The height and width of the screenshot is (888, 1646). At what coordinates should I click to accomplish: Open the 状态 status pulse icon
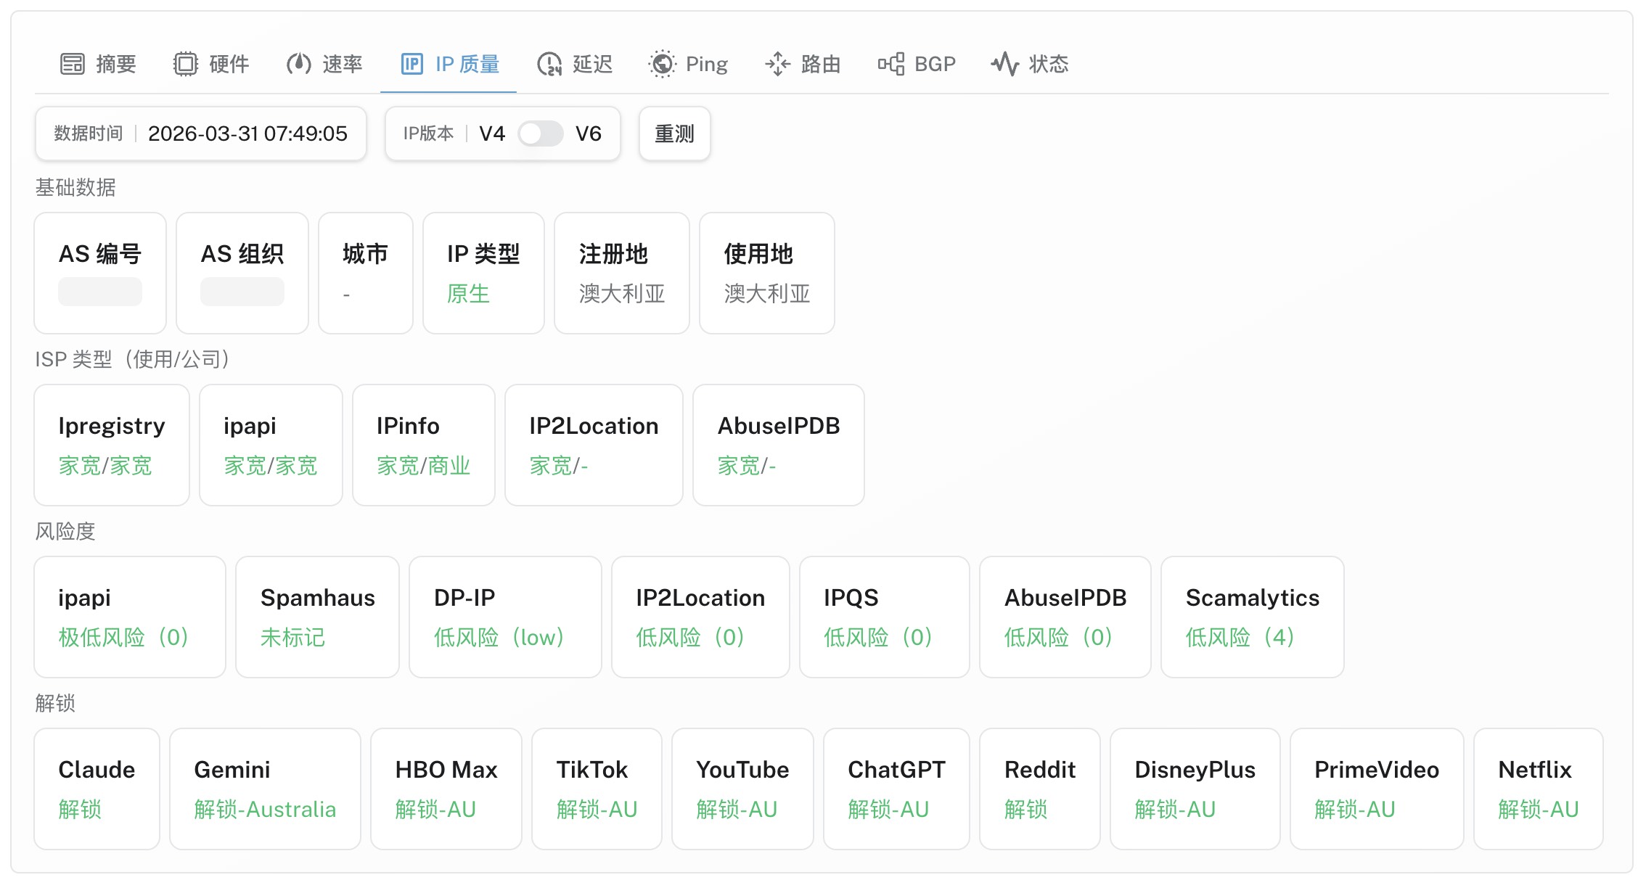point(1005,64)
